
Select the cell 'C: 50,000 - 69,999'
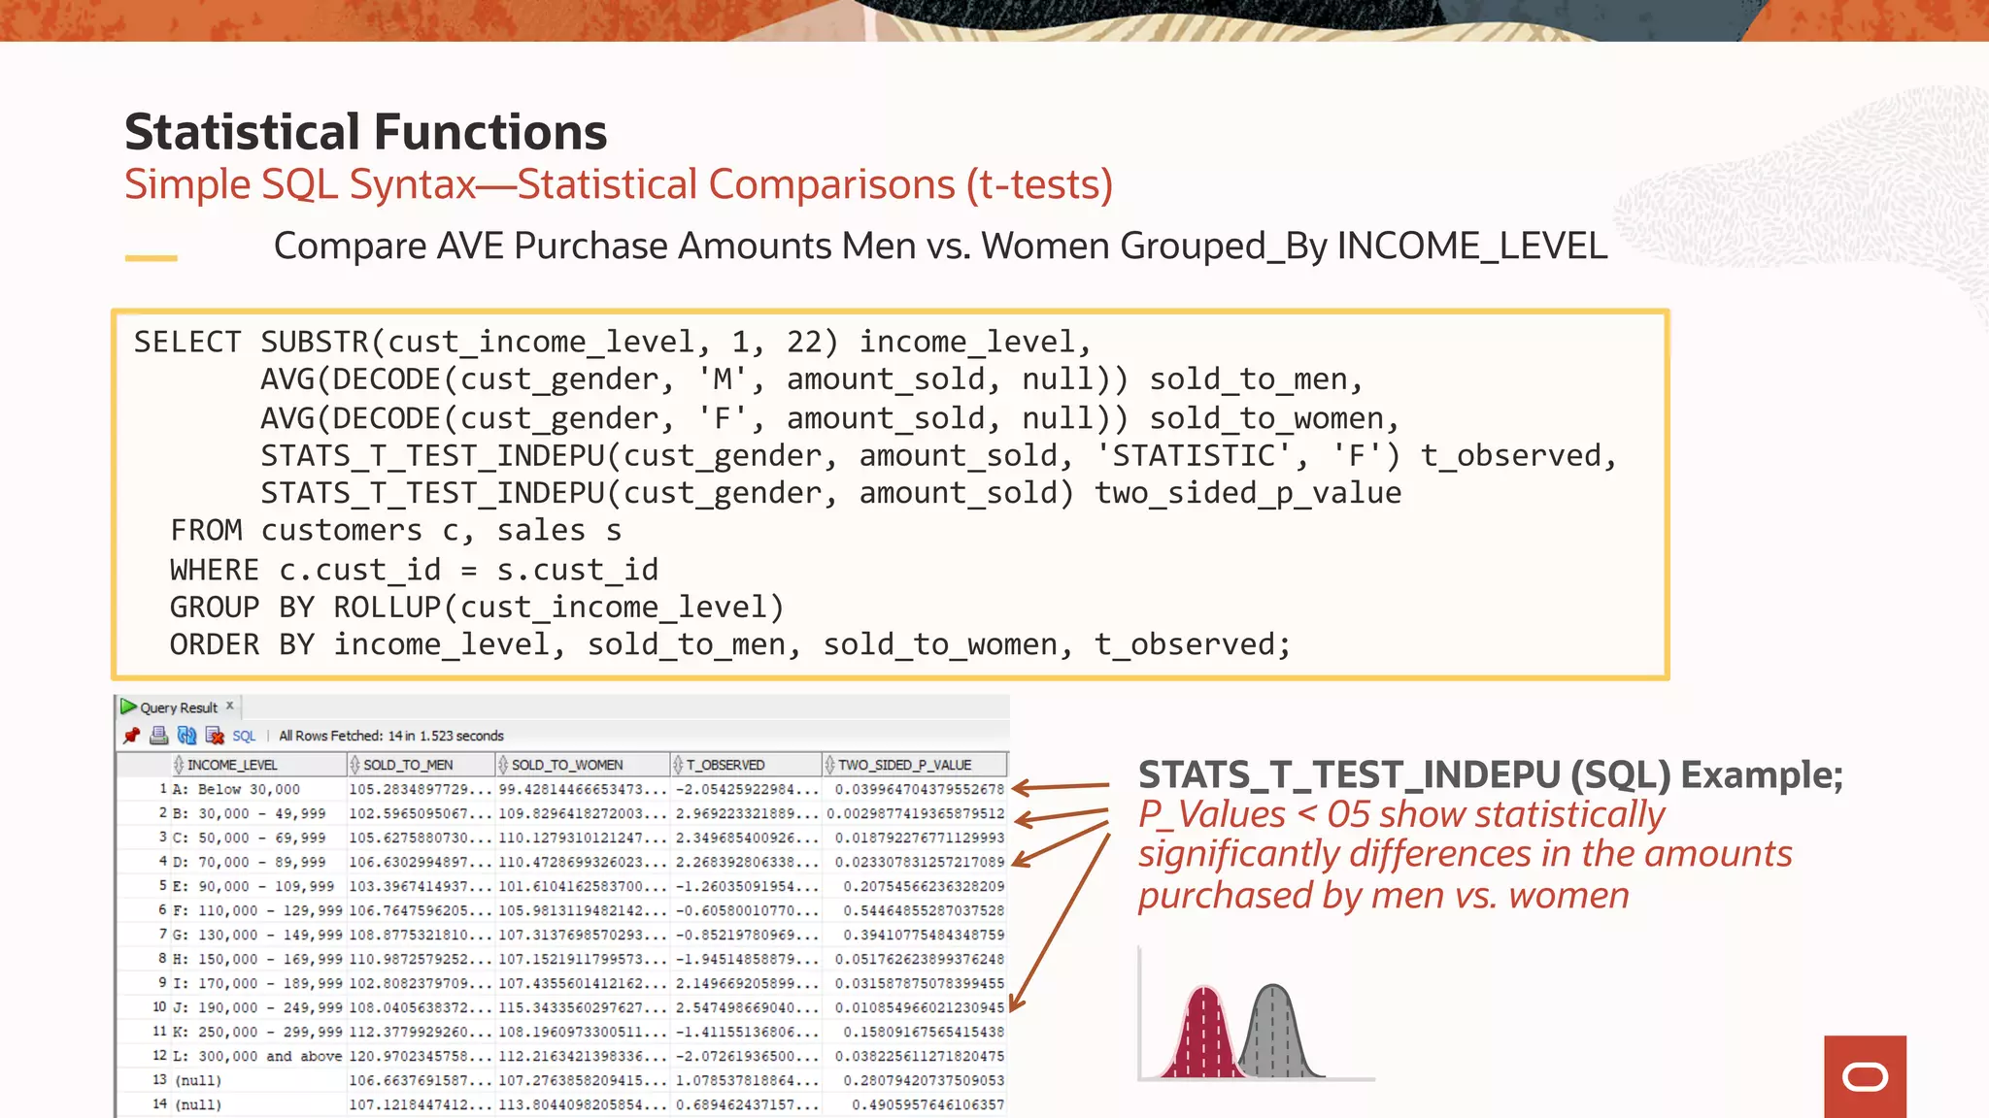click(258, 838)
